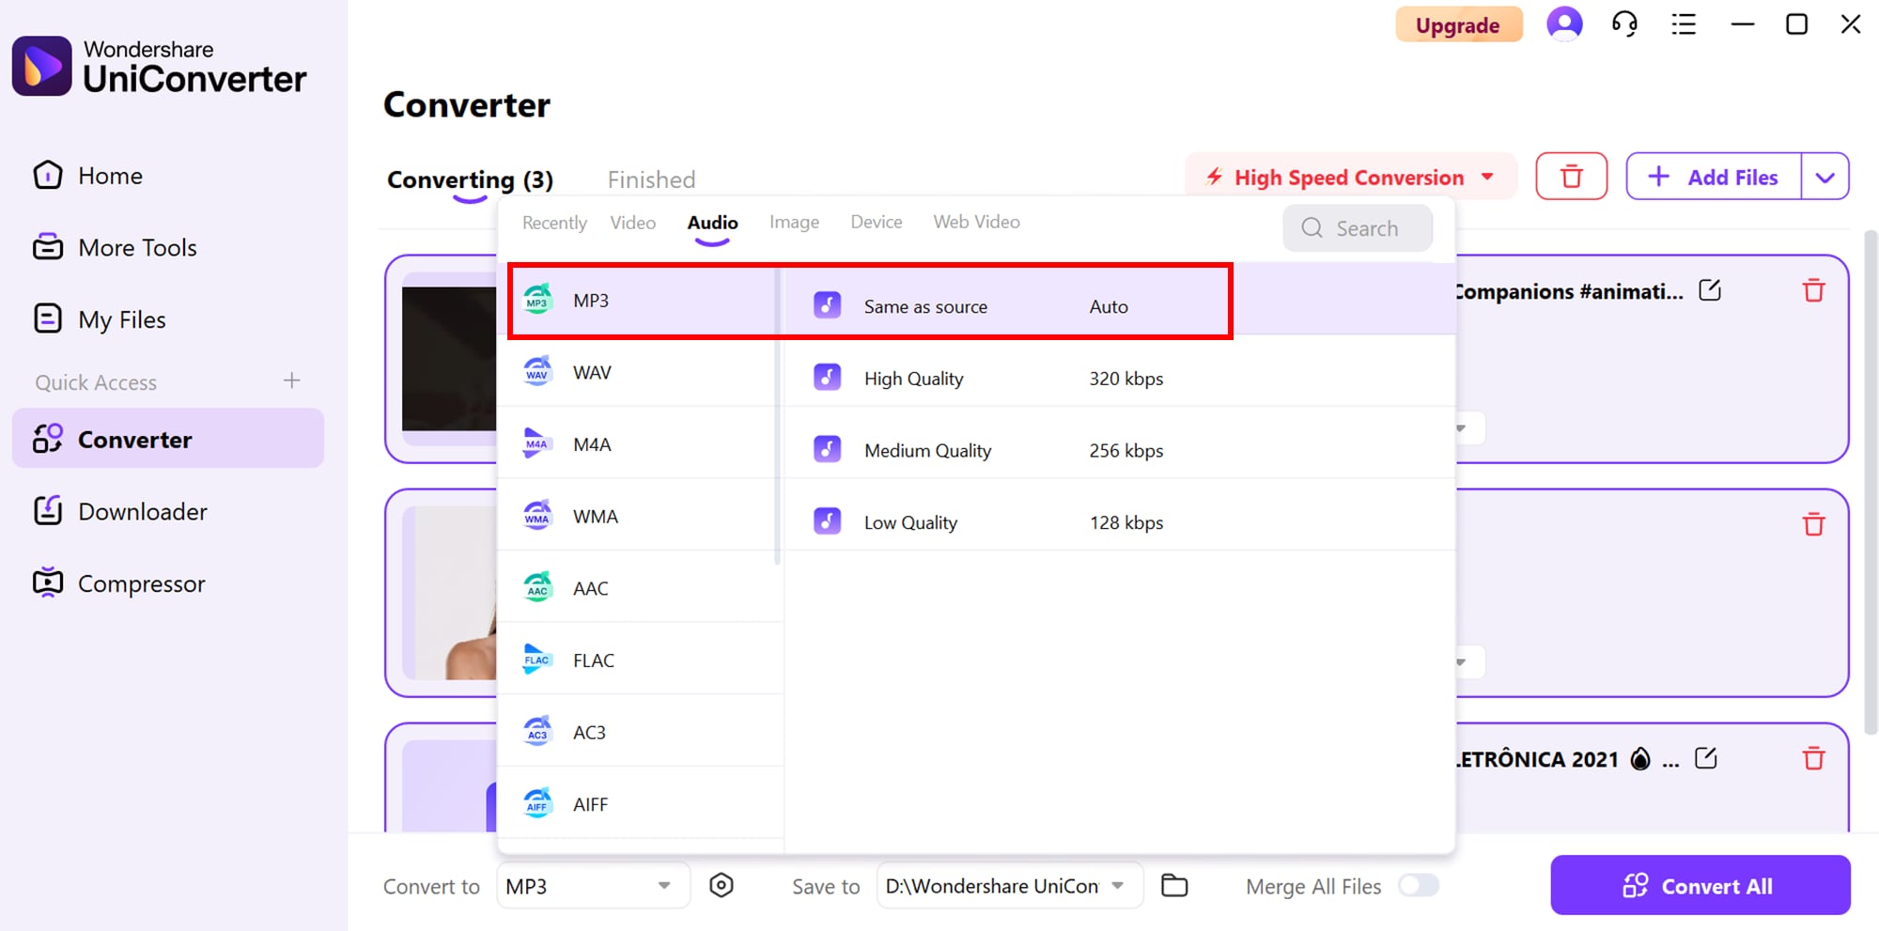The height and width of the screenshot is (931, 1879).
Task: Open the Add Files dropdown arrow
Action: pos(1825,177)
